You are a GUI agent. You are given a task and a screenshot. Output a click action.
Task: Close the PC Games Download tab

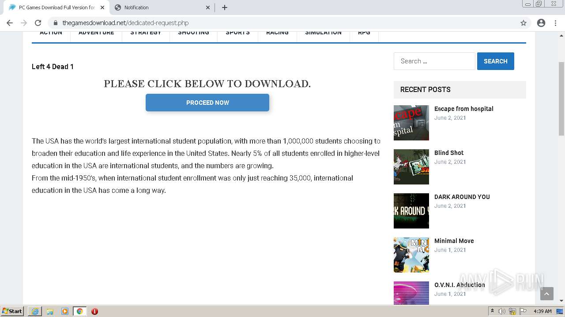102,7
